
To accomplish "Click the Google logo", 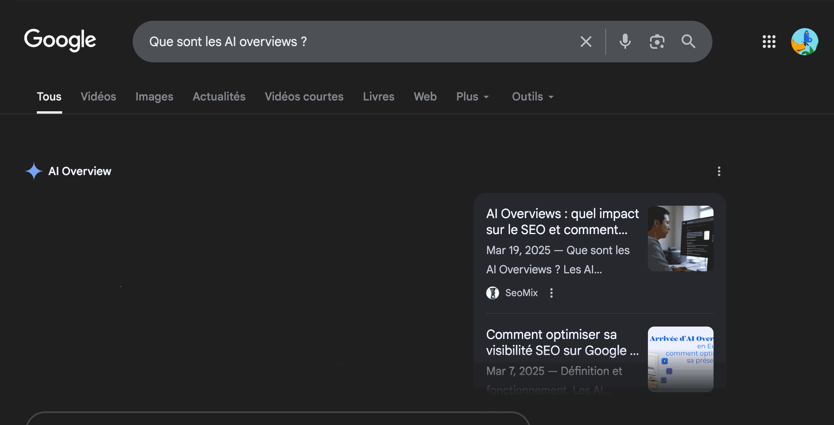I will click(x=60, y=40).
